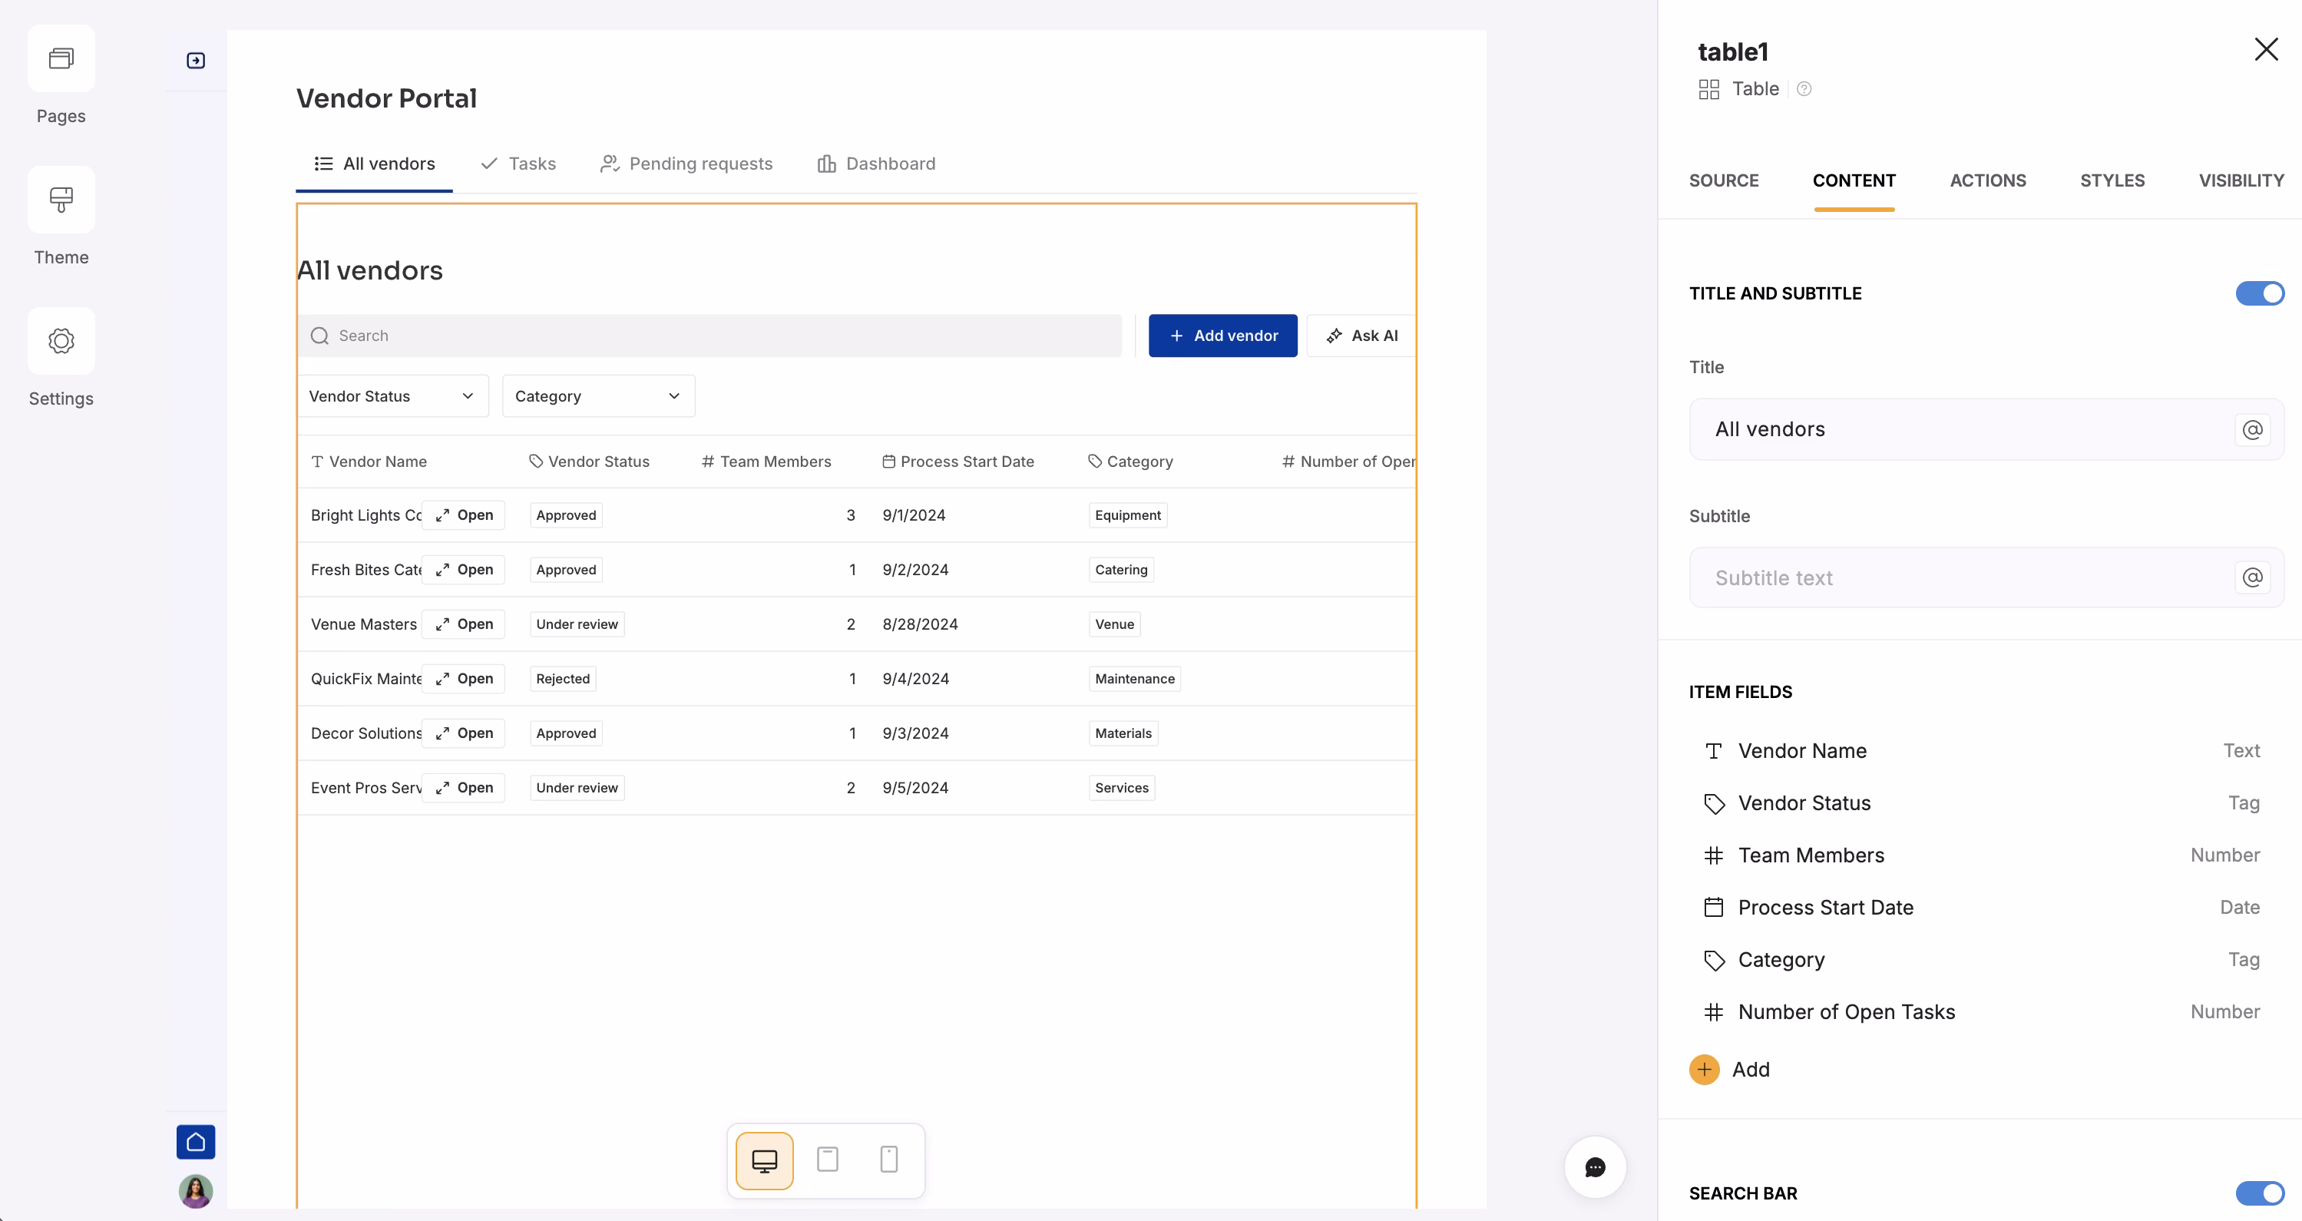Open the Theme sidebar panel

click(61, 219)
